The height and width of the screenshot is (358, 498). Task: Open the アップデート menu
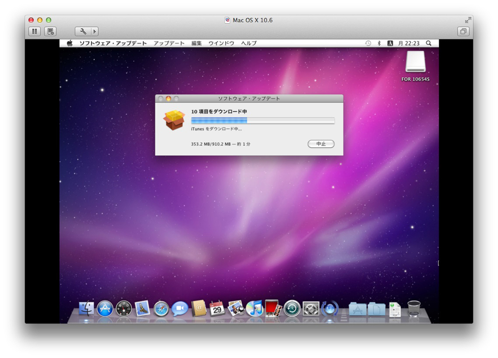[169, 43]
